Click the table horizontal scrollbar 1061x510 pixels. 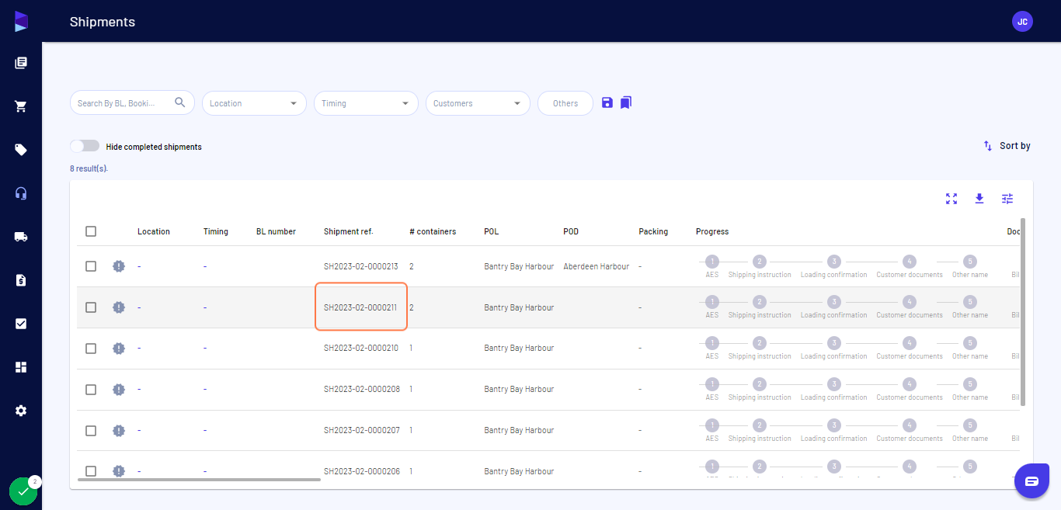199,480
